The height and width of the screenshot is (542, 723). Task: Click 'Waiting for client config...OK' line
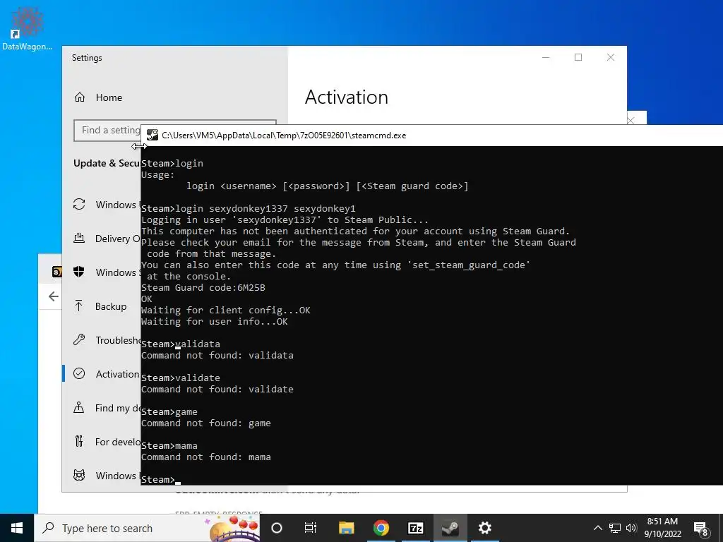click(225, 311)
